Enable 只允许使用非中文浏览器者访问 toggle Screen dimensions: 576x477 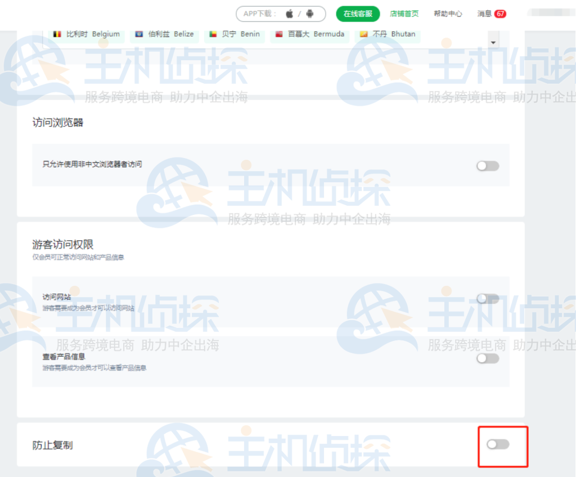pos(487,165)
